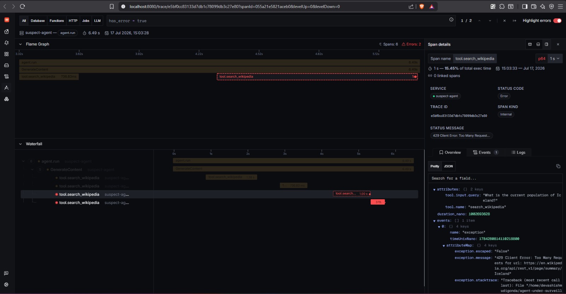Select the Functions filter tab
The width and height of the screenshot is (566, 294).
click(x=57, y=21)
